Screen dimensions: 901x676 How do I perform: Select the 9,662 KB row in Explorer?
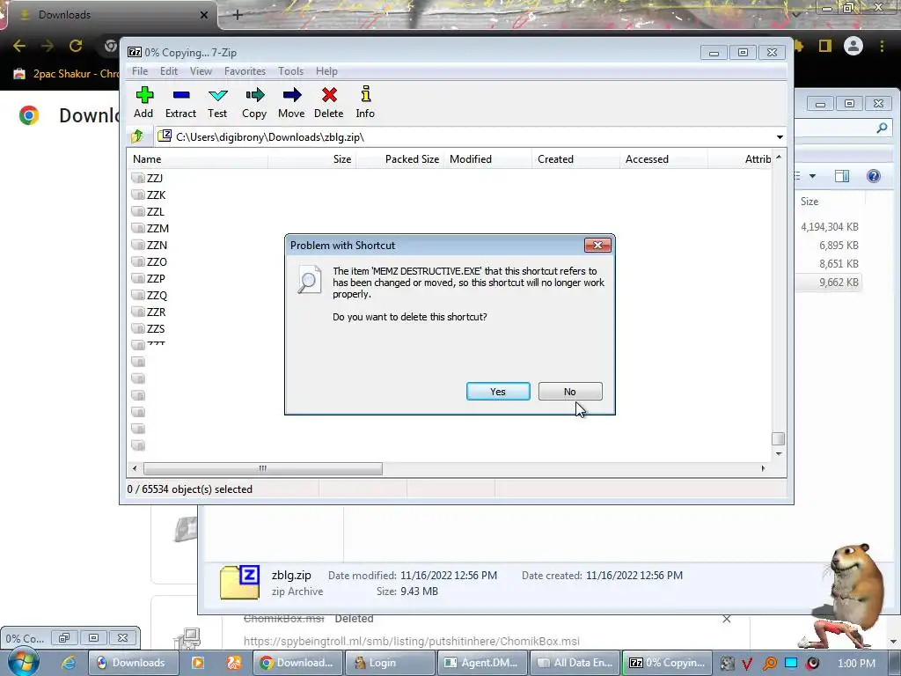coord(829,283)
